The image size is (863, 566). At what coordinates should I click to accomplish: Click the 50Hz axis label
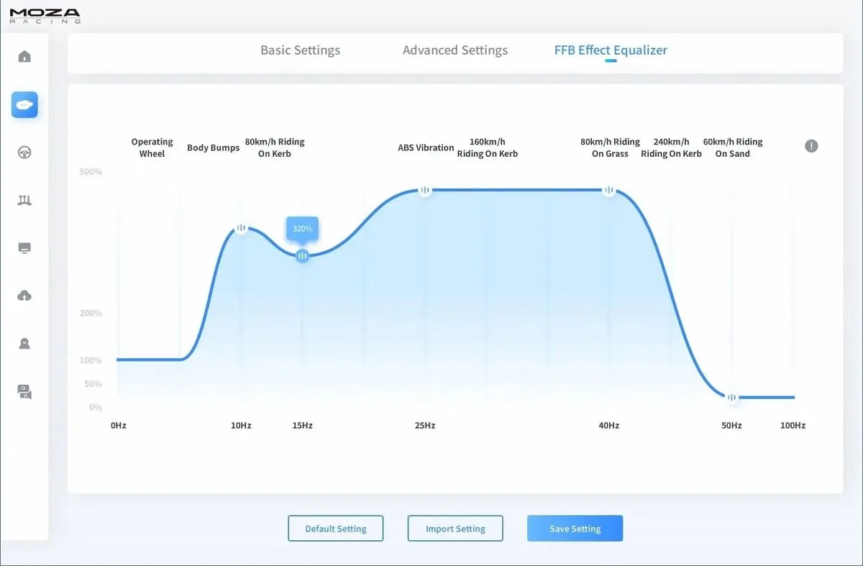731,426
